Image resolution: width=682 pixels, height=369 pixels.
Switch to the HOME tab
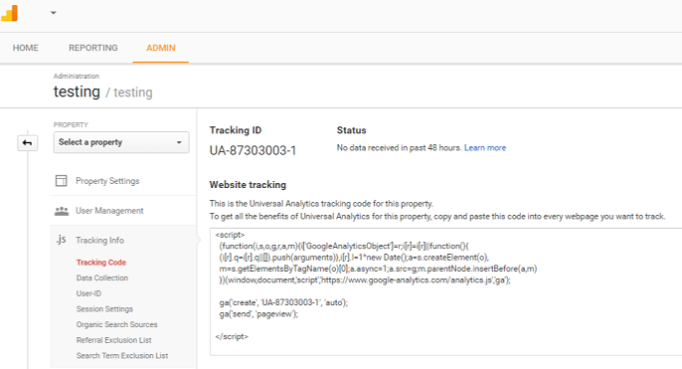26,48
